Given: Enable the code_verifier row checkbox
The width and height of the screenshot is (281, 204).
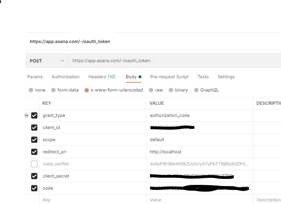Looking at the screenshot, I should [x=34, y=164].
